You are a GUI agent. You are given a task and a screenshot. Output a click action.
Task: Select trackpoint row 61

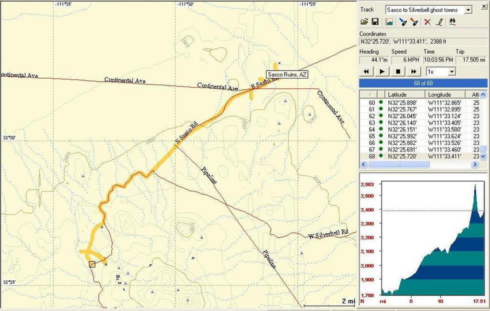click(x=419, y=109)
